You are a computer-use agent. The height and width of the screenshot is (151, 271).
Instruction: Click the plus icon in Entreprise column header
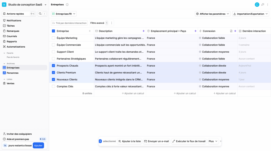pyautogui.click(x=90, y=31)
